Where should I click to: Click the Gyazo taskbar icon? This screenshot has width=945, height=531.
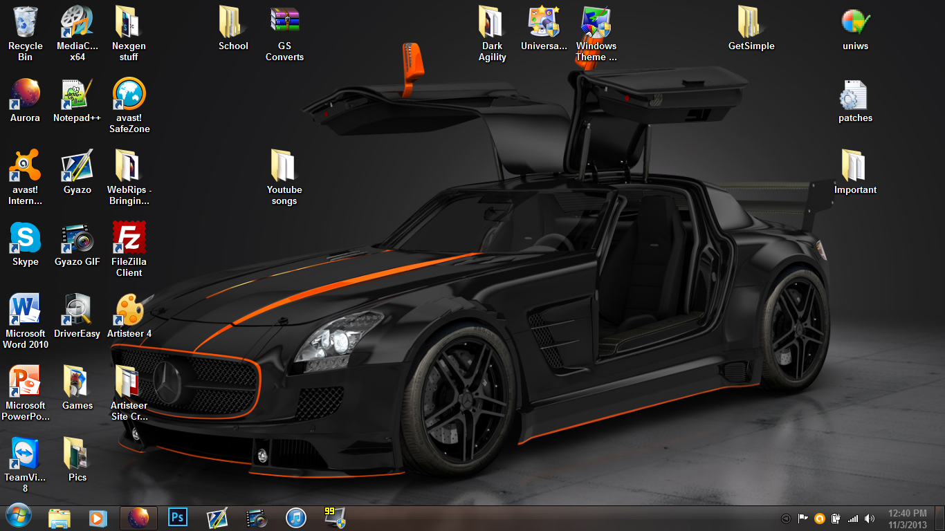[x=217, y=518]
